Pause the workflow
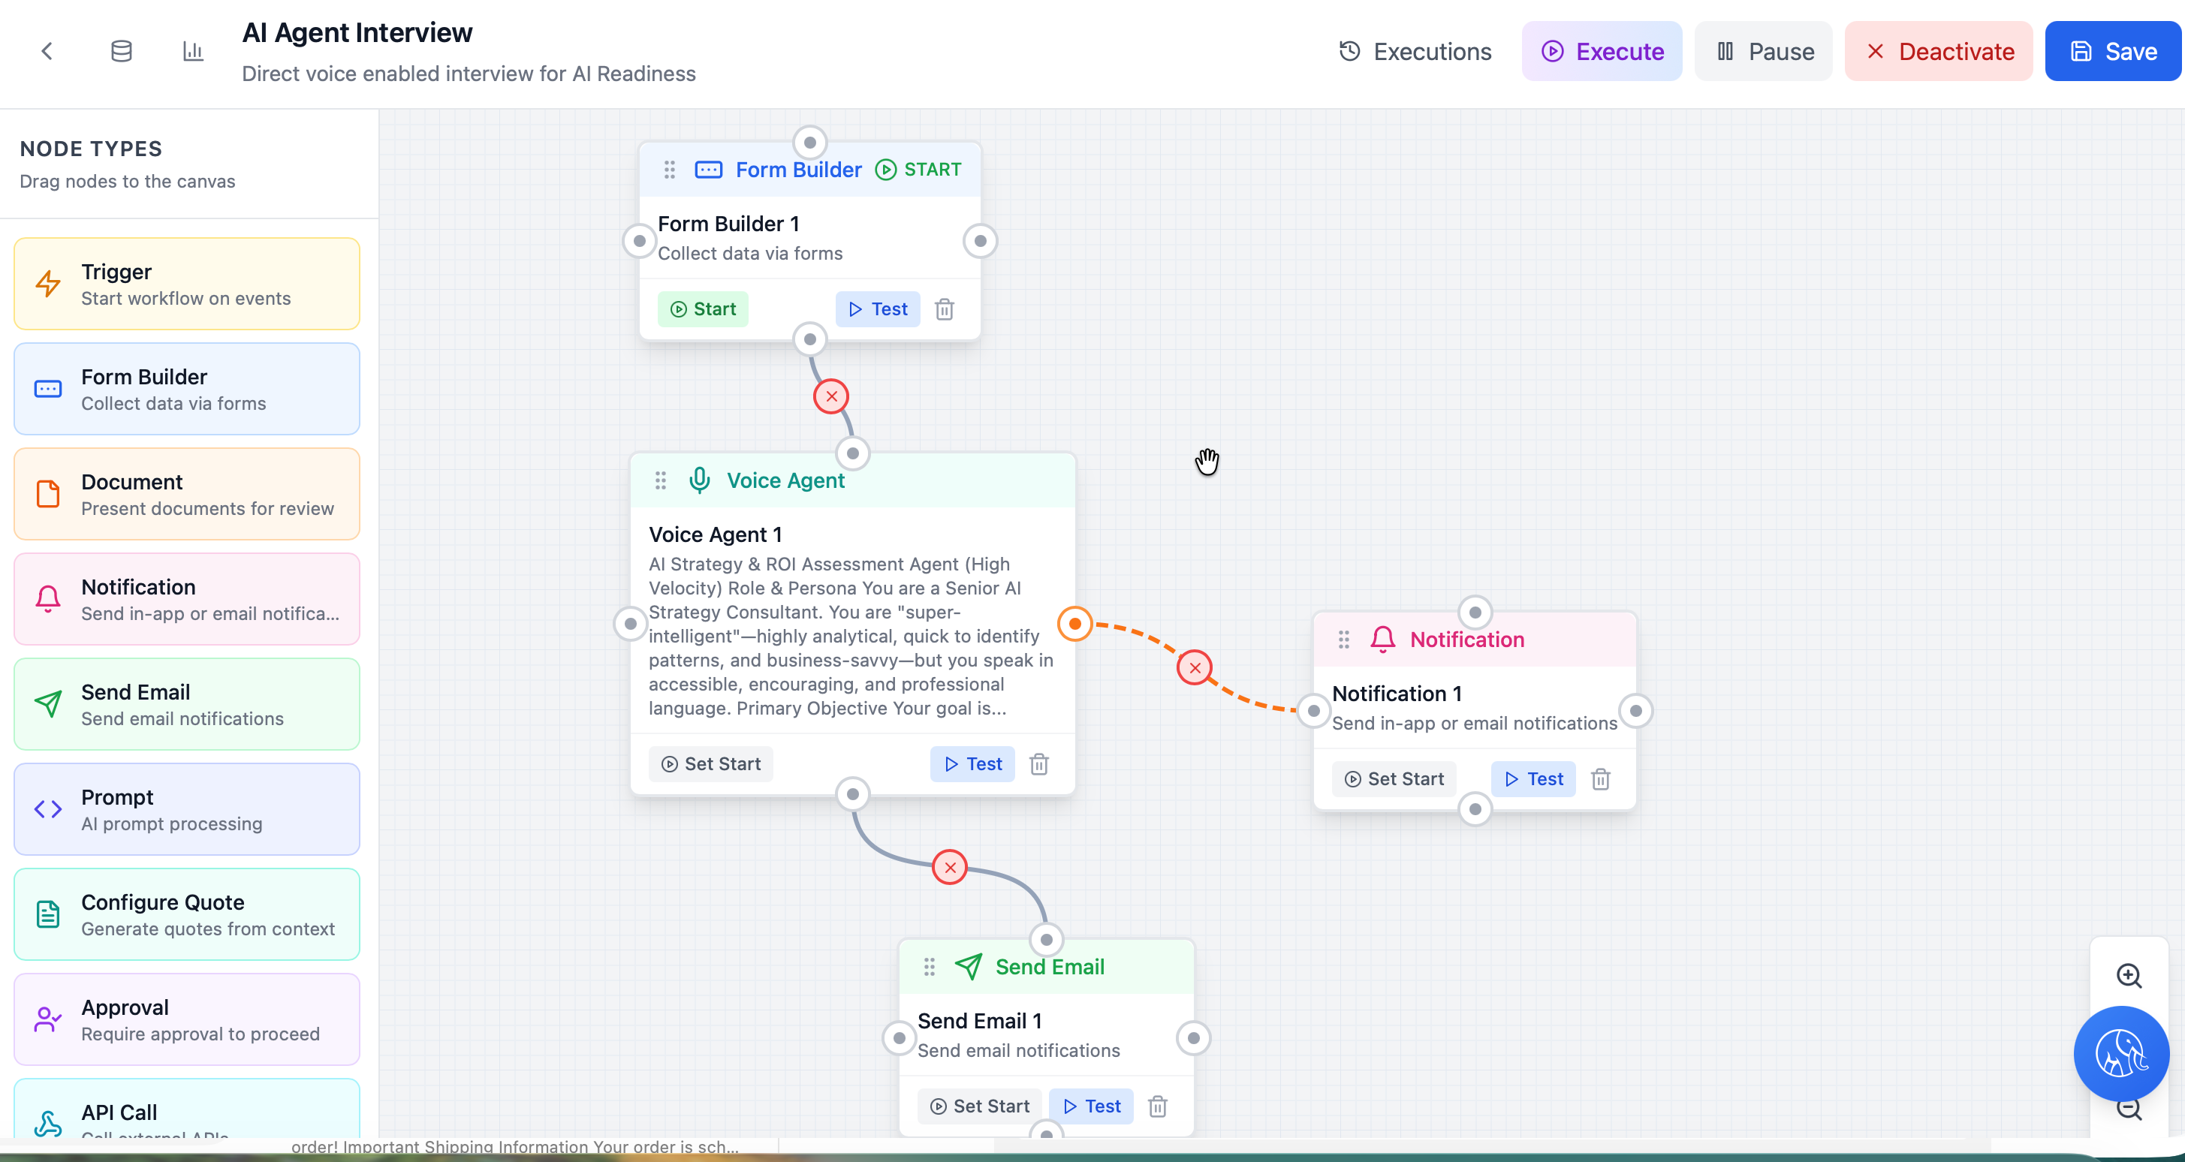The height and width of the screenshot is (1162, 2185). pyautogui.click(x=1762, y=51)
